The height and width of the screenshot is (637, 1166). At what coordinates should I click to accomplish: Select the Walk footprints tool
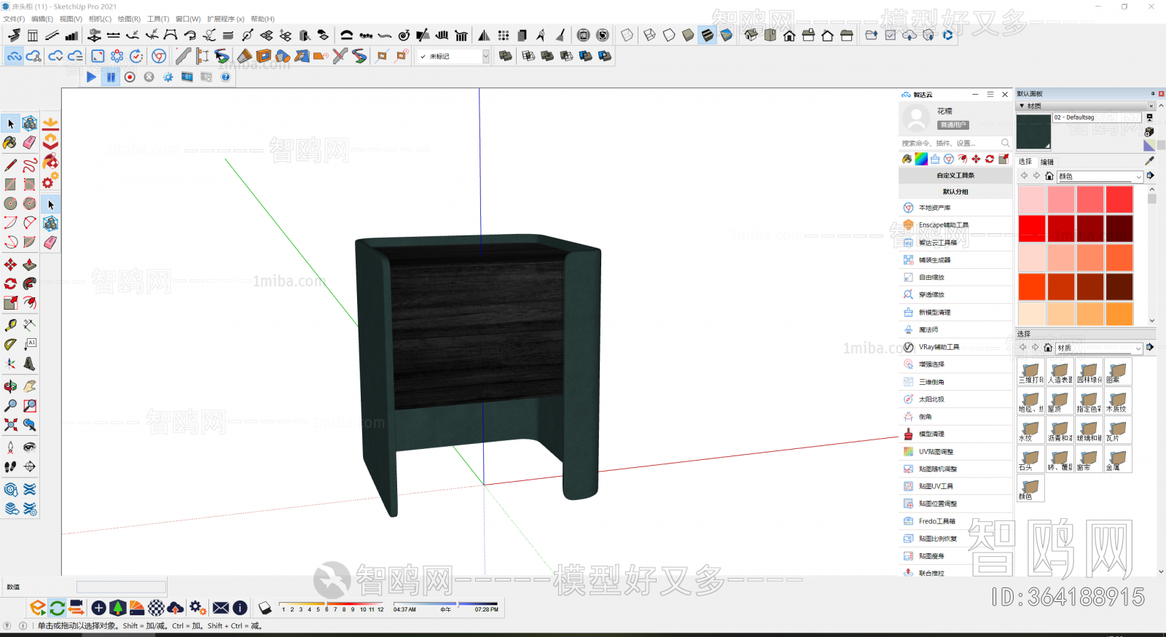10,466
